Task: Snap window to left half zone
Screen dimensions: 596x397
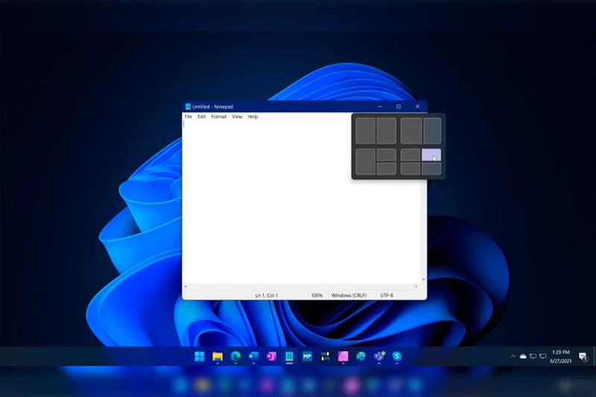Action: 366,130
